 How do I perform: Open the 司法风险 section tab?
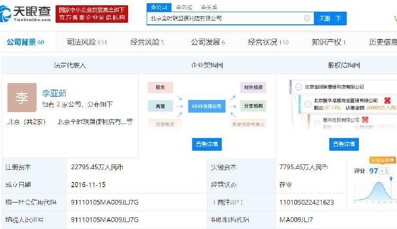click(x=87, y=42)
